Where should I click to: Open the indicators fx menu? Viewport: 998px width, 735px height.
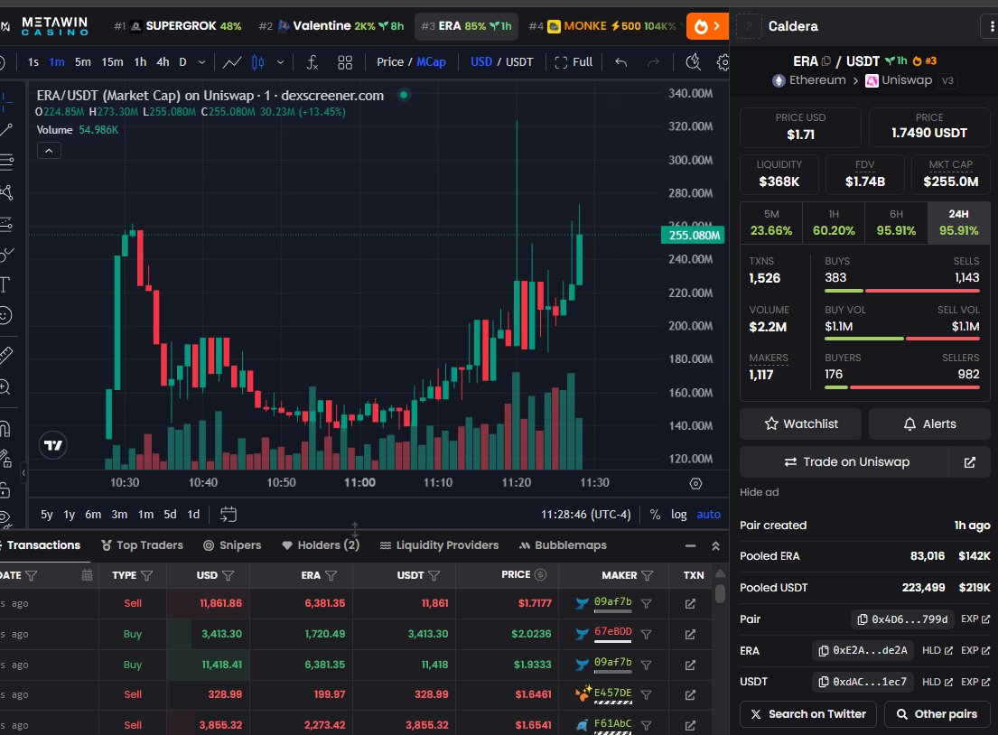[x=312, y=61]
